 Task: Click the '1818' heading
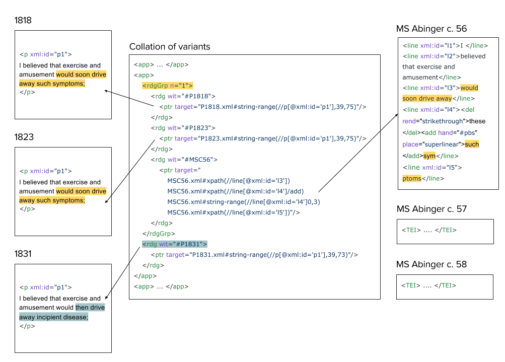point(23,20)
